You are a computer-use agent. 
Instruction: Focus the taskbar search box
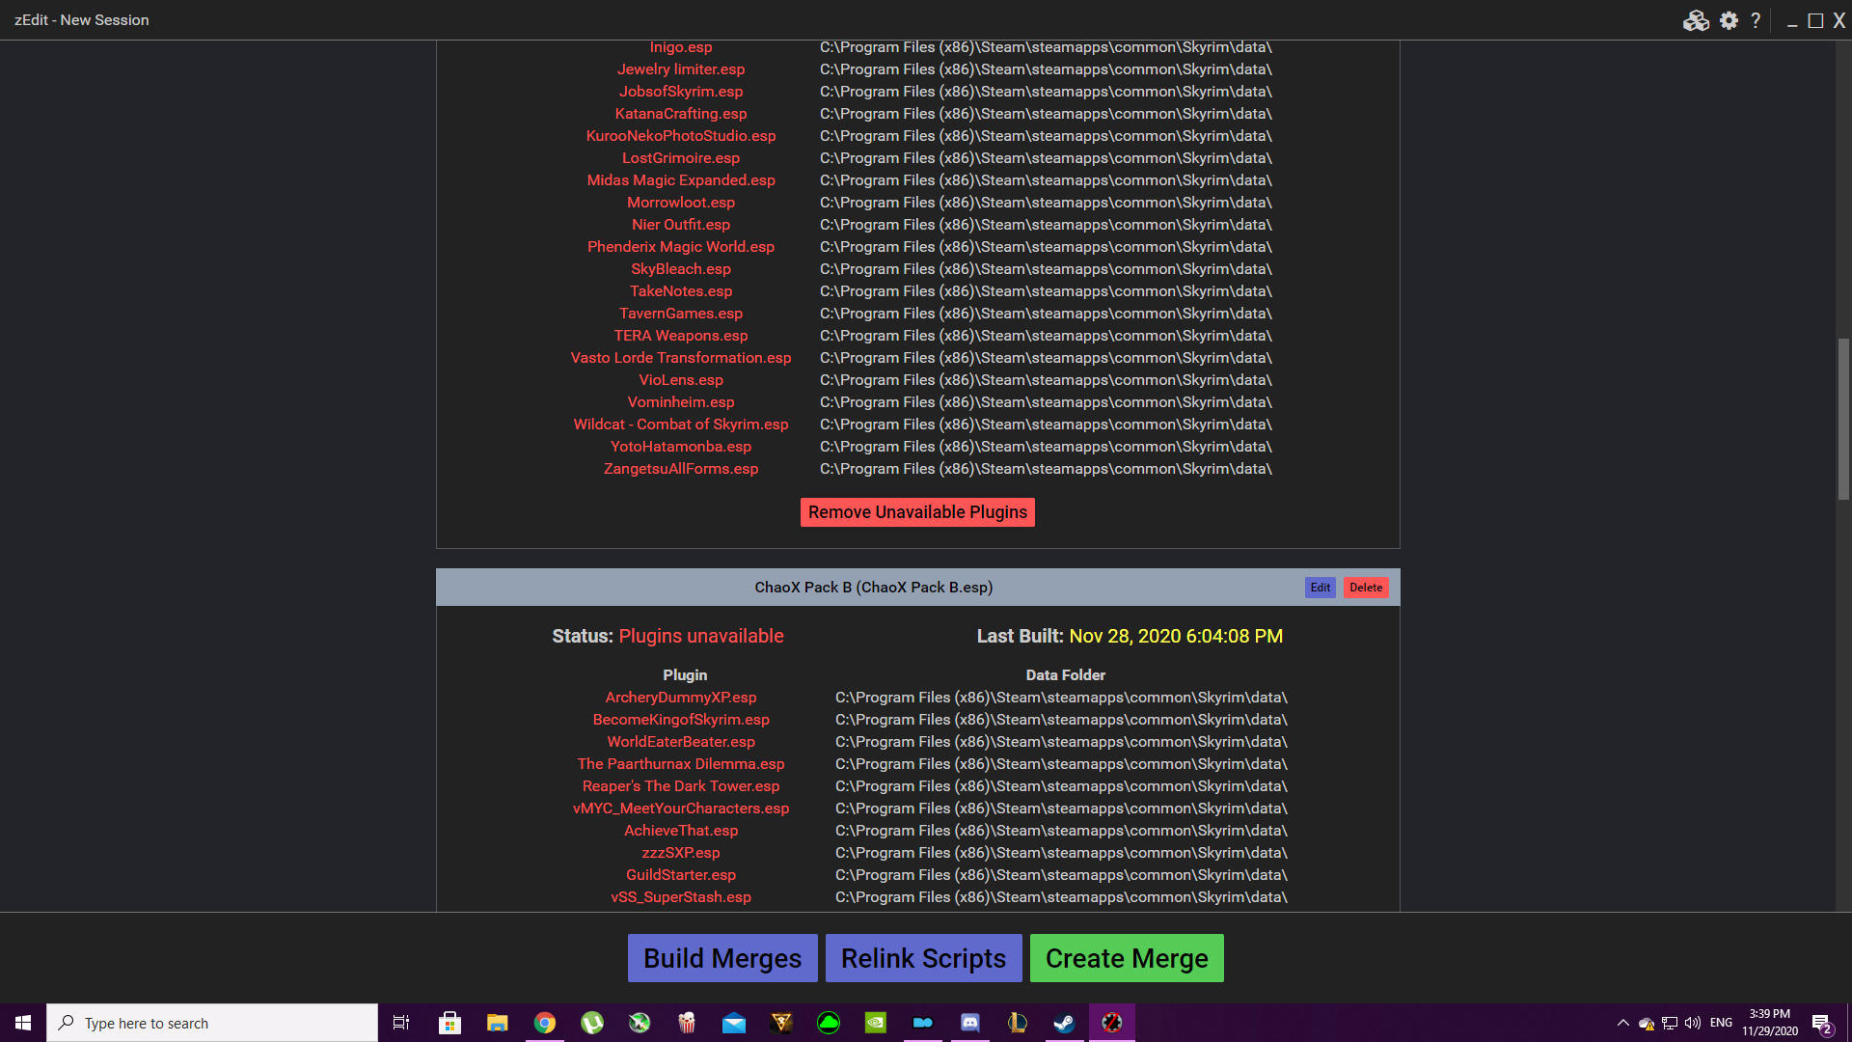coord(212,1023)
